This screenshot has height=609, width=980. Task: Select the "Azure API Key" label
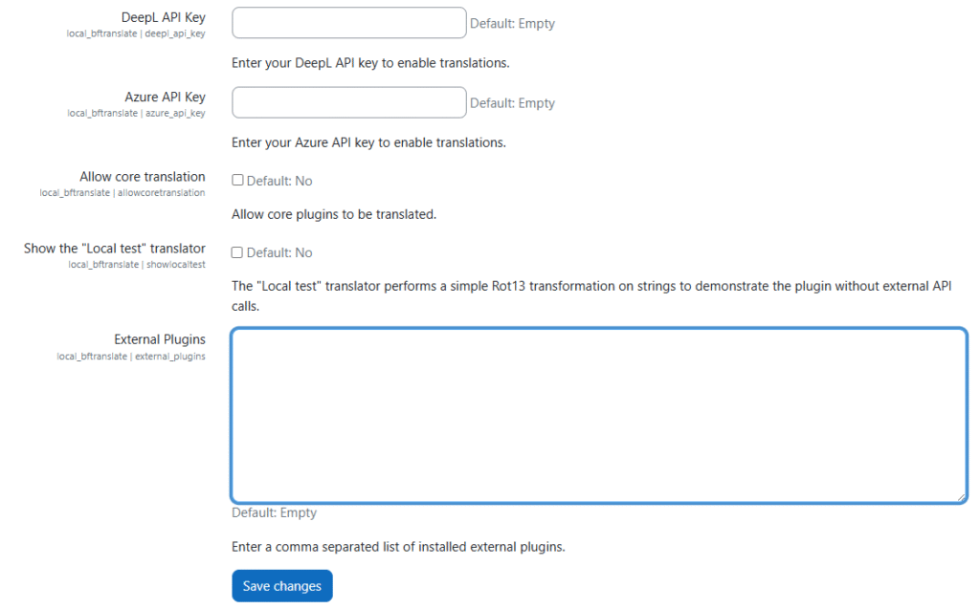[x=165, y=97]
